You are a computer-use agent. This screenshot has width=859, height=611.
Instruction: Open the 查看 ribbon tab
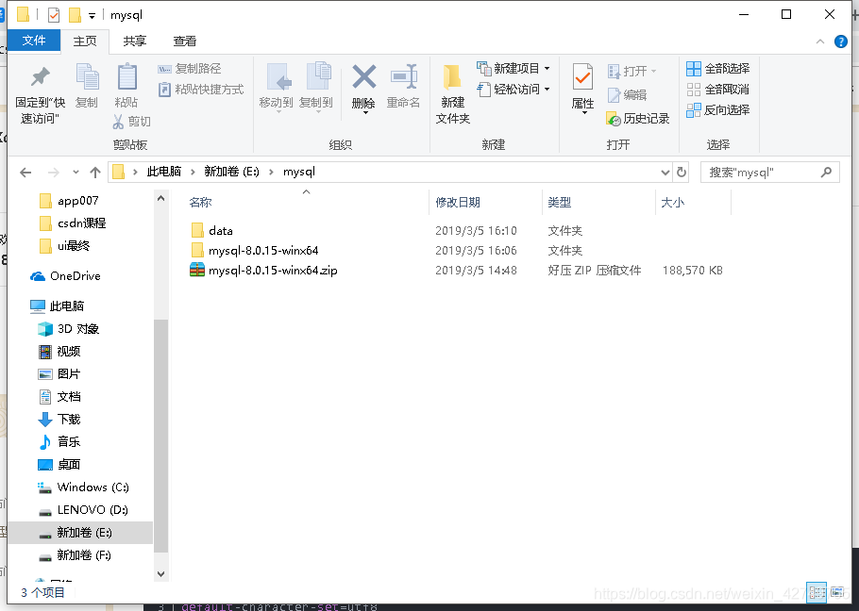click(183, 41)
